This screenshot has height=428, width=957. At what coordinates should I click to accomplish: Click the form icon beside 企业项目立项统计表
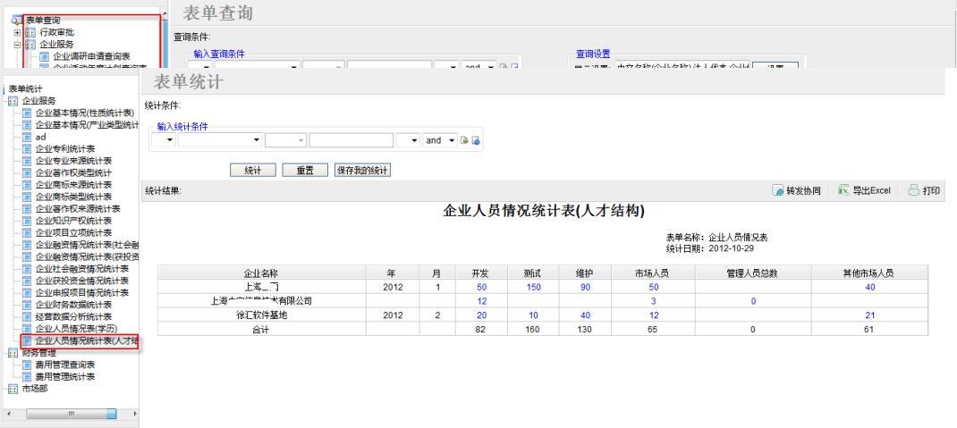[x=27, y=233]
